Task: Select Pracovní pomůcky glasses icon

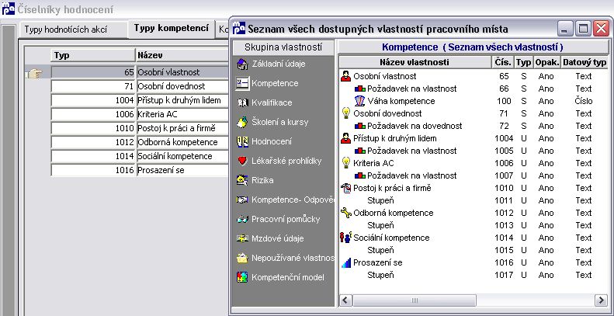Action: (242, 219)
